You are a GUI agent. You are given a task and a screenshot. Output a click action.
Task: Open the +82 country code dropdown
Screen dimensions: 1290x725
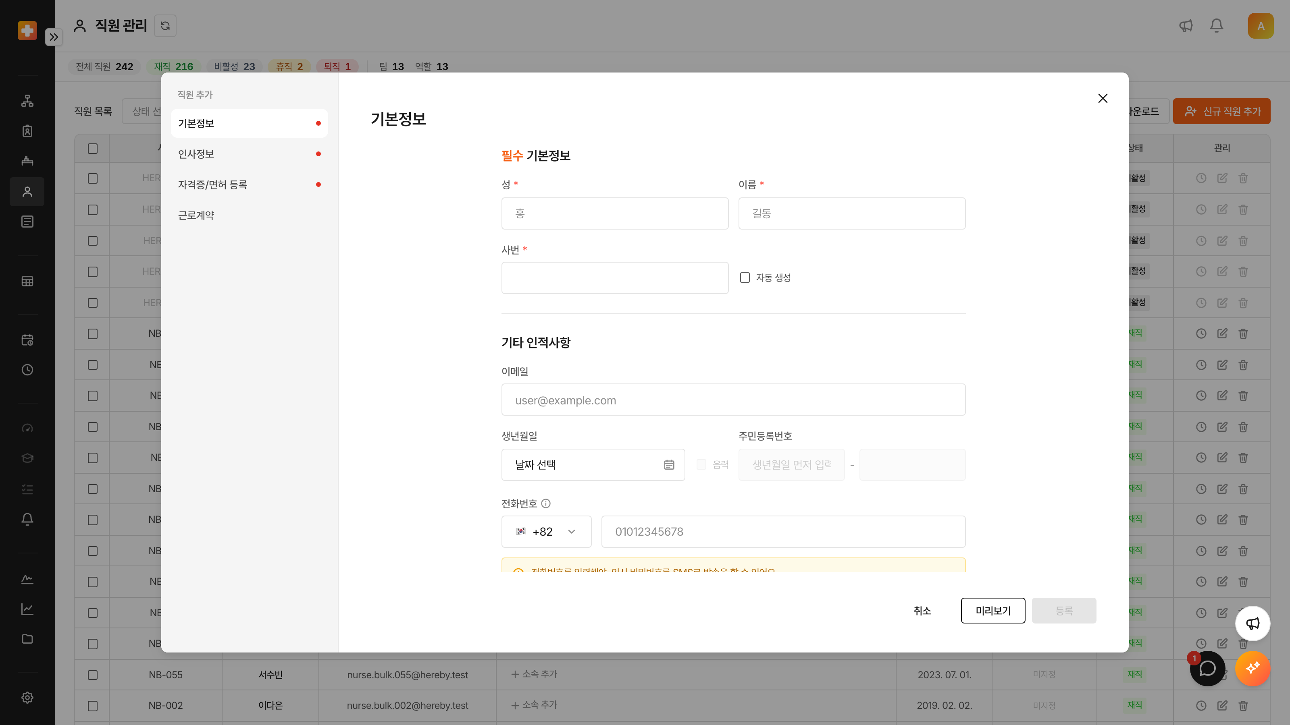[546, 532]
